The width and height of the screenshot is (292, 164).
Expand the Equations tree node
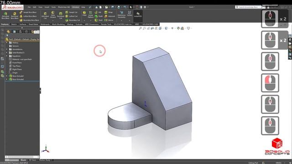(7, 56)
